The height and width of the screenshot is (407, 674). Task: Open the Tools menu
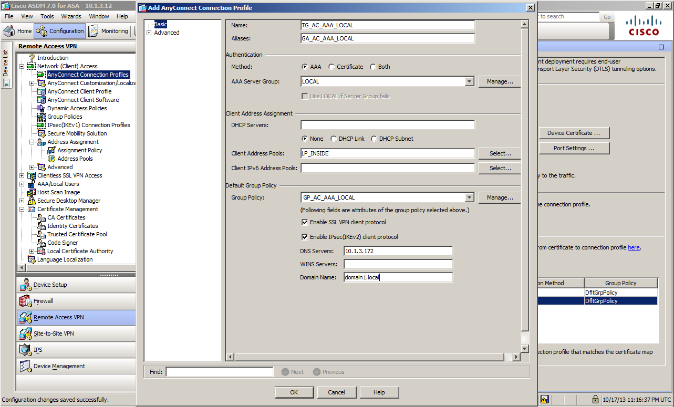[47, 16]
